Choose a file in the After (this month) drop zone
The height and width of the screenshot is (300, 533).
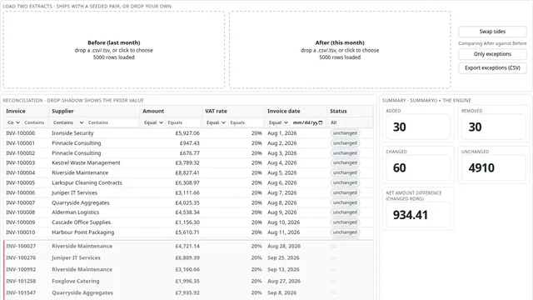(x=340, y=50)
